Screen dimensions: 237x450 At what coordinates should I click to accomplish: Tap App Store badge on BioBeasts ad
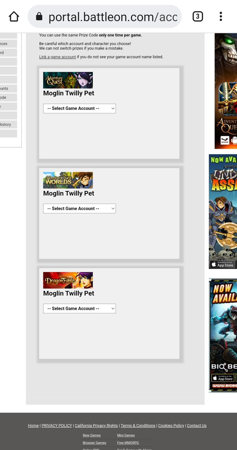point(223,378)
